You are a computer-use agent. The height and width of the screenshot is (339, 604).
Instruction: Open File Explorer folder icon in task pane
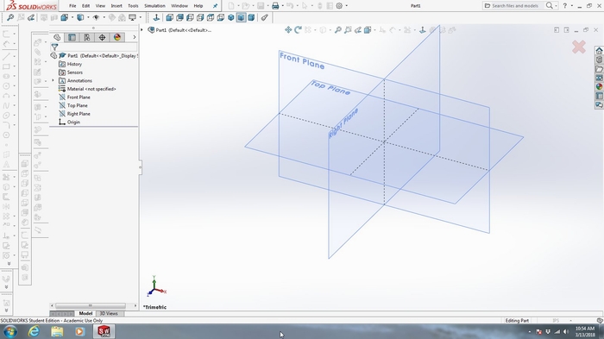[x=599, y=69]
